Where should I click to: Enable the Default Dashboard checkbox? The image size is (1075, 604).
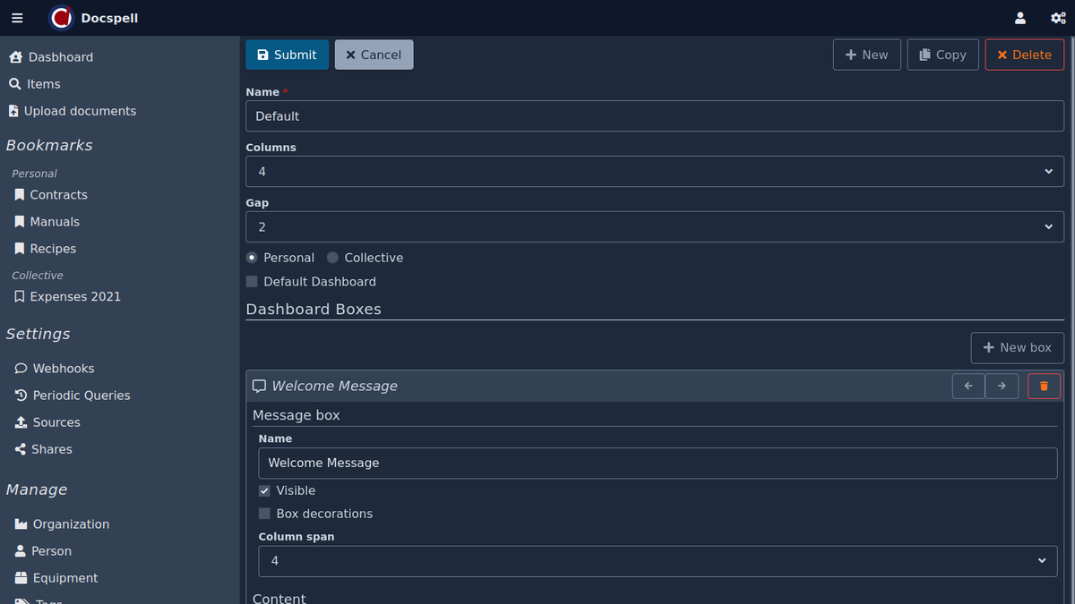tap(252, 282)
